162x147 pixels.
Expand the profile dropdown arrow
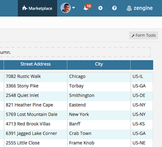tap(73, 8)
